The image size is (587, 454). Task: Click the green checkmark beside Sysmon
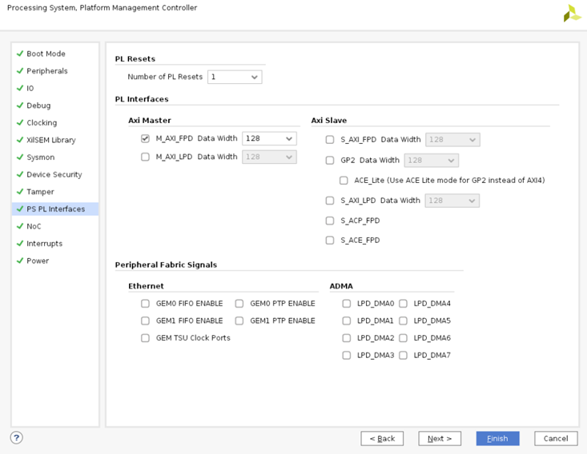(20, 157)
